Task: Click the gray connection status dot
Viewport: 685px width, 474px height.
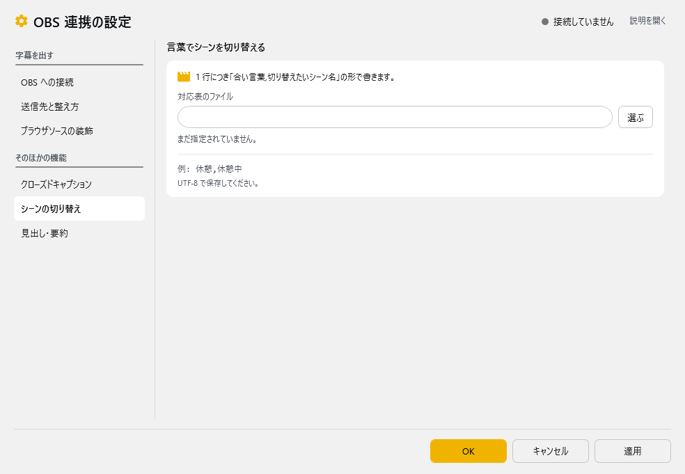Action: click(x=545, y=22)
